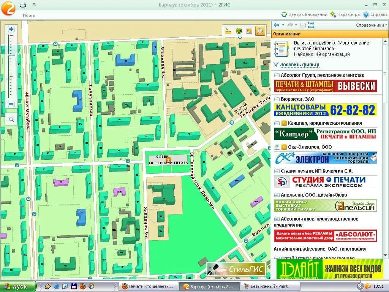Image resolution: width=389 pixels, height=292 pixels.
Task: Toggle the 3D buildings view tool
Action: point(260,31)
